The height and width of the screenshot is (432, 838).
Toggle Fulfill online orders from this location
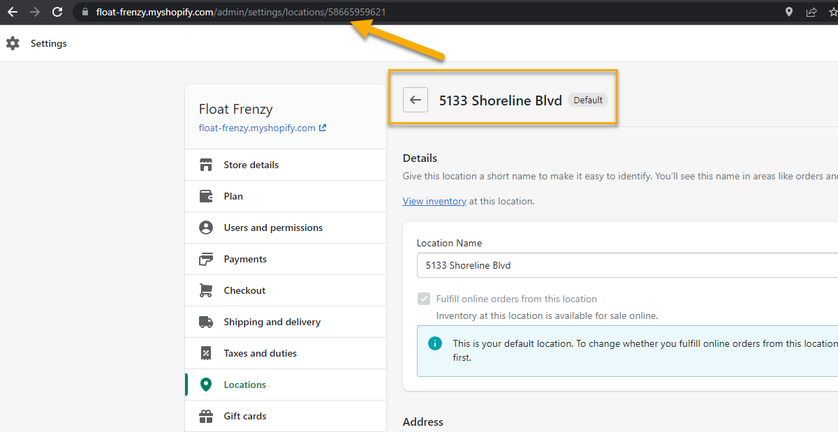coord(424,299)
